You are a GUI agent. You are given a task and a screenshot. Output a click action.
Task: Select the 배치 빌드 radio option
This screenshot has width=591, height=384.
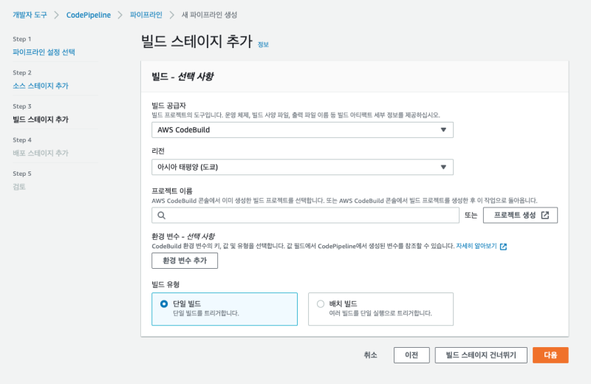coord(320,304)
